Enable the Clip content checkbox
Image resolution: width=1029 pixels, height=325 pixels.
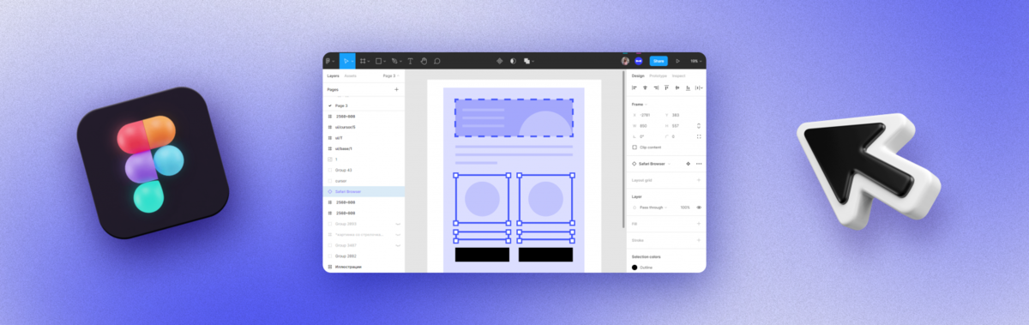pyautogui.click(x=635, y=147)
